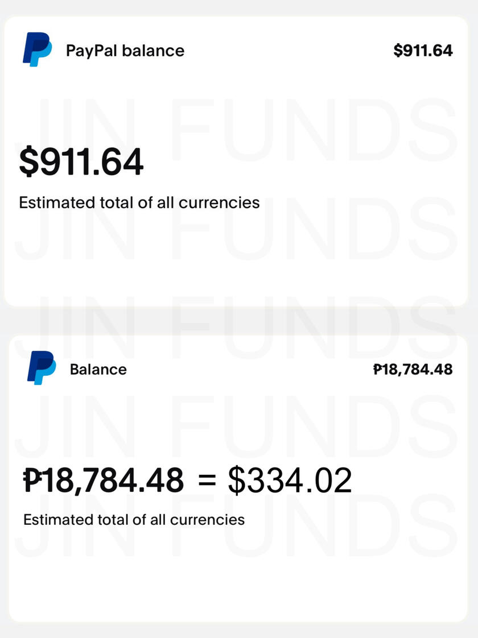Click small ₱18,784.48 at card's top-right
The height and width of the screenshot is (638, 478).
(413, 370)
